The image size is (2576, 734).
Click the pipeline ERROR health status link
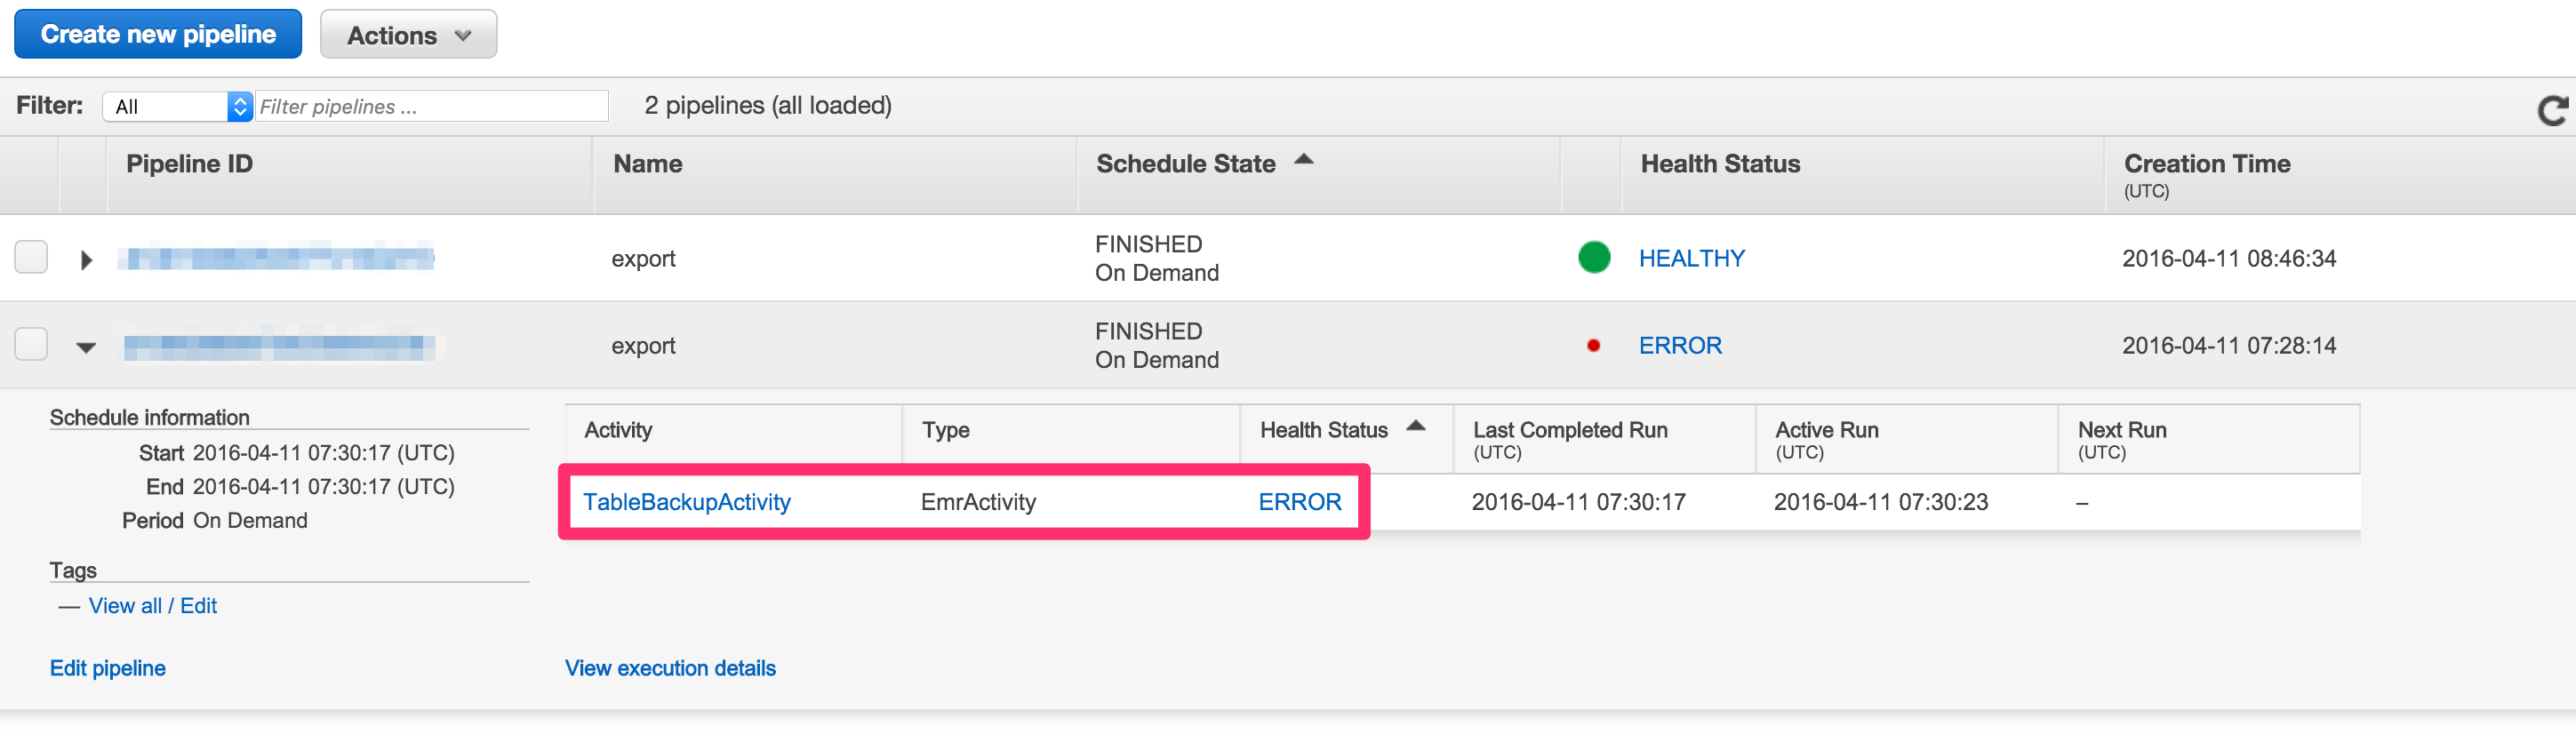pyautogui.click(x=1679, y=346)
